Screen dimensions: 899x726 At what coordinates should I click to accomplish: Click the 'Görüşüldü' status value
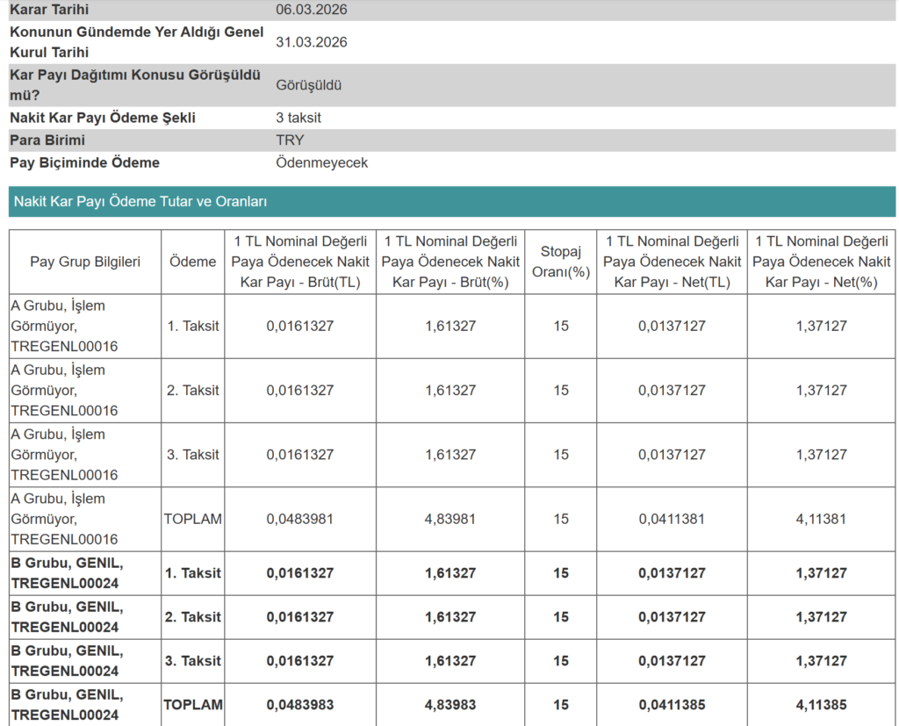pyautogui.click(x=308, y=85)
